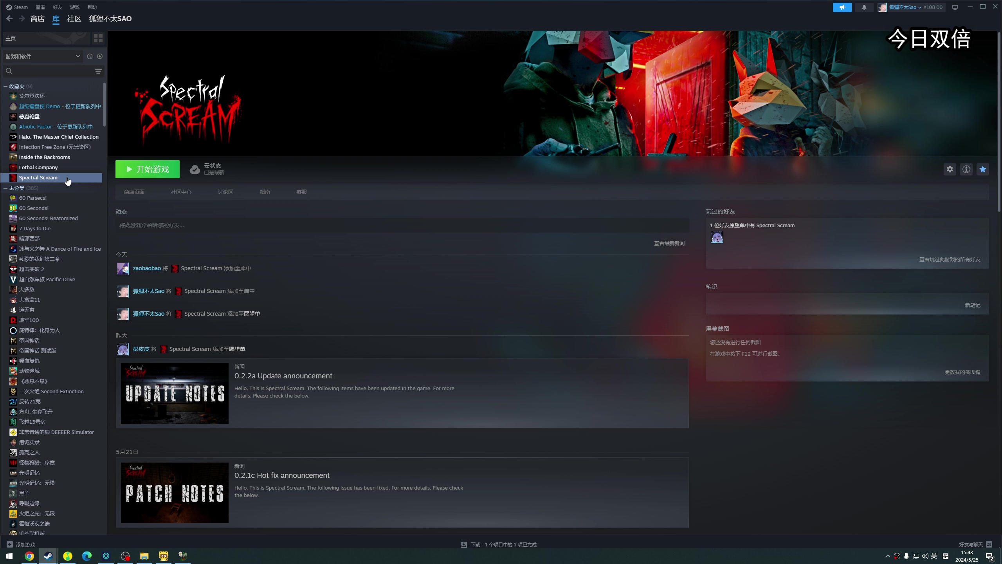Image resolution: width=1002 pixels, height=564 pixels.
Task: Open the 好友与聊天 friends icon
Action: click(989, 544)
